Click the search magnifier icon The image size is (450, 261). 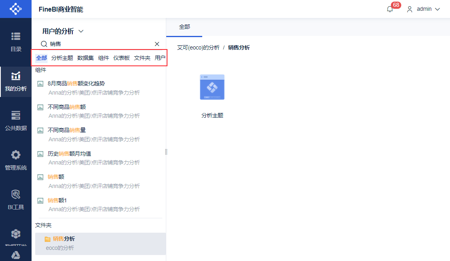tap(44, 44)
